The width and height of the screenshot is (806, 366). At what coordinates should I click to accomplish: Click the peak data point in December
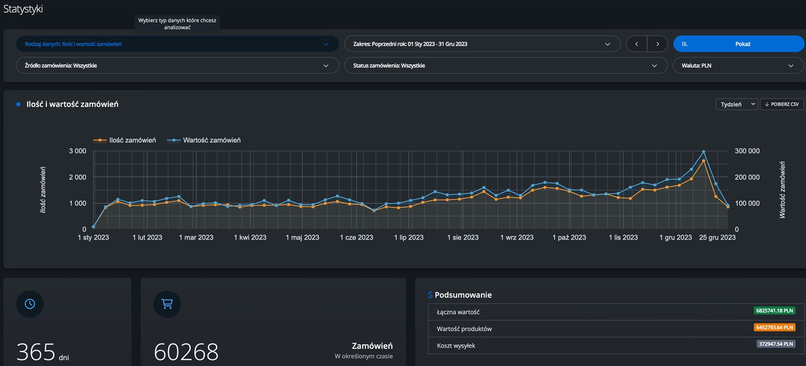703,152
